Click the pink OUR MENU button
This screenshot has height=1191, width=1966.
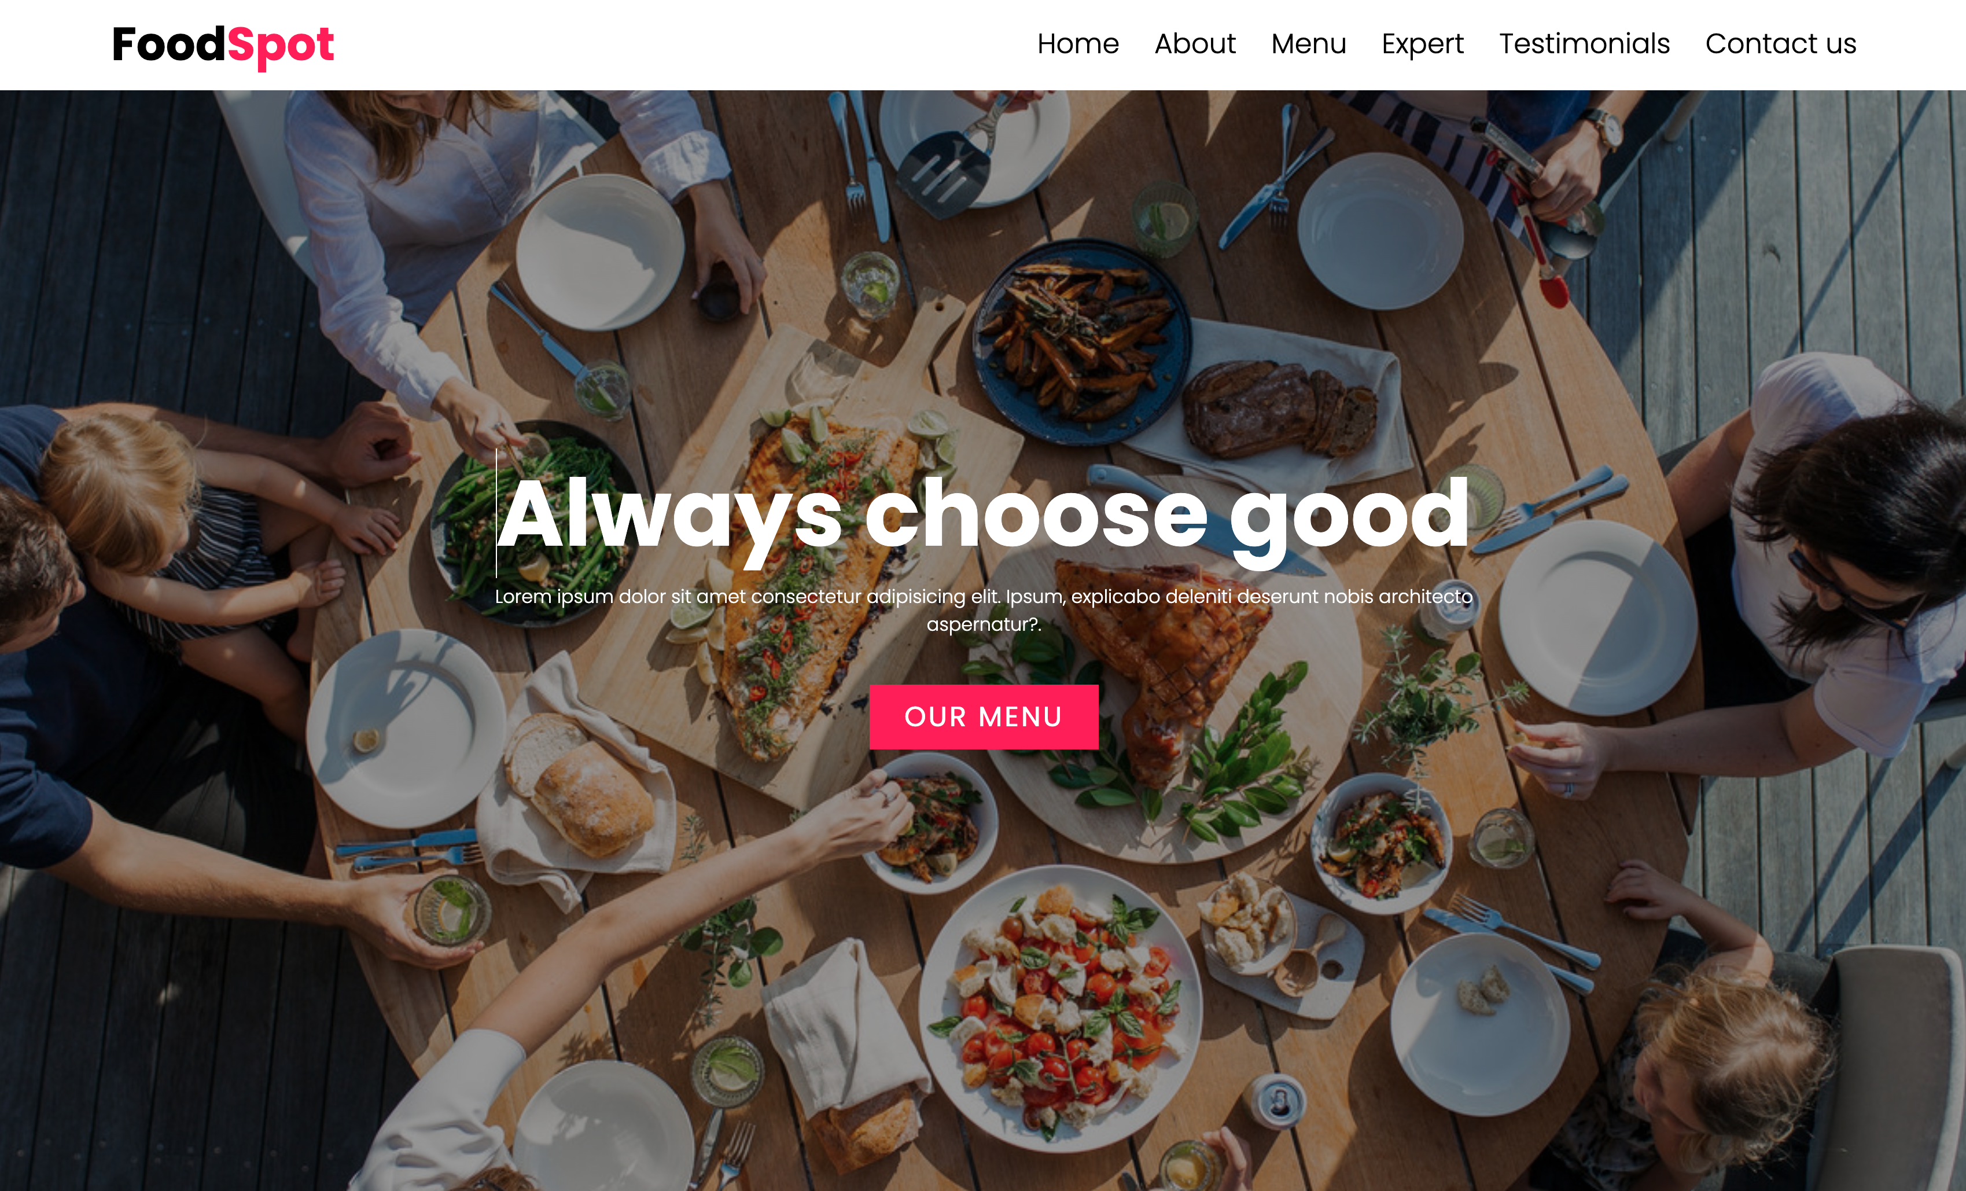(983, 717)
